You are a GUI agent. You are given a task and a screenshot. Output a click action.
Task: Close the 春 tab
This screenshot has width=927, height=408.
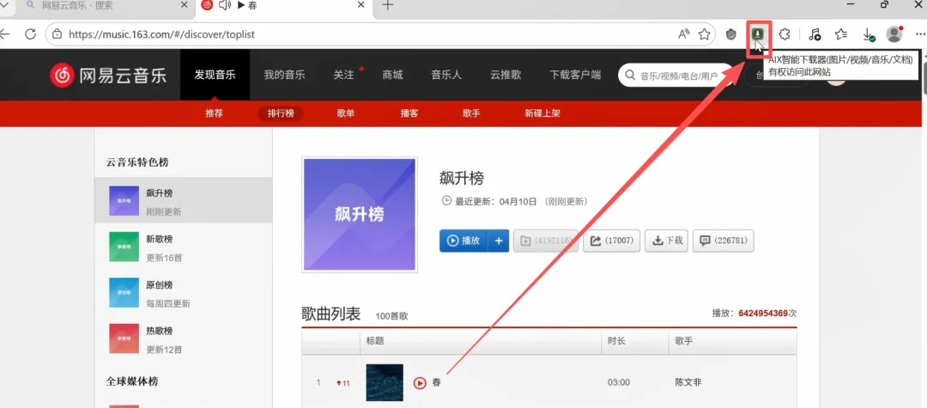[x=362, y=5]
